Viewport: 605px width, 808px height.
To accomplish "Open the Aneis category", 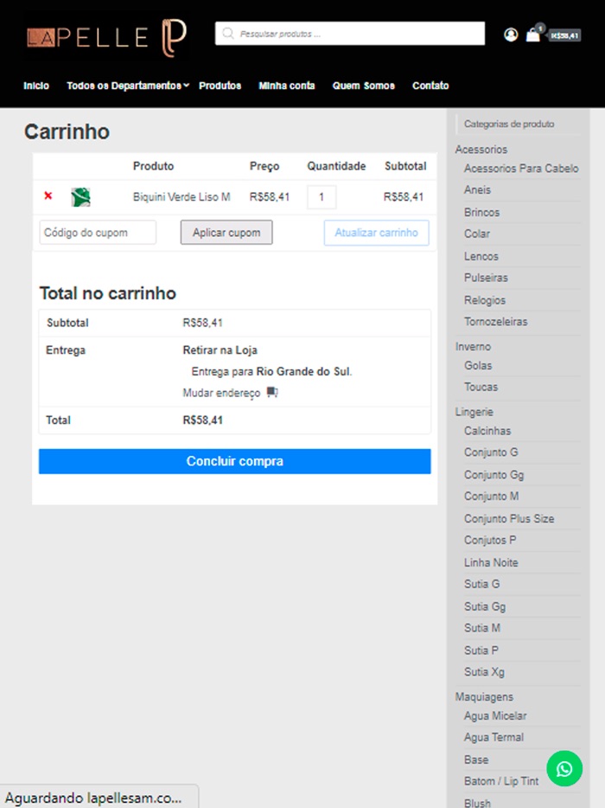I will [x=477, y=190].
